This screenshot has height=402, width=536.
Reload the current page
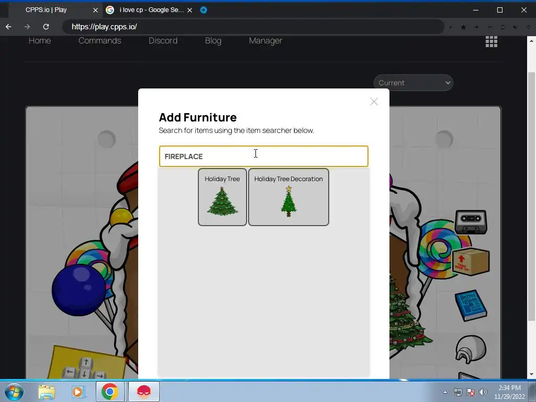[46, 27]
